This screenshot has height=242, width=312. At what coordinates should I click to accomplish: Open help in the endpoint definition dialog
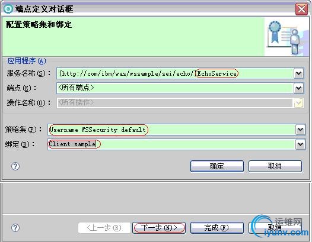click(x=15, y=166)
